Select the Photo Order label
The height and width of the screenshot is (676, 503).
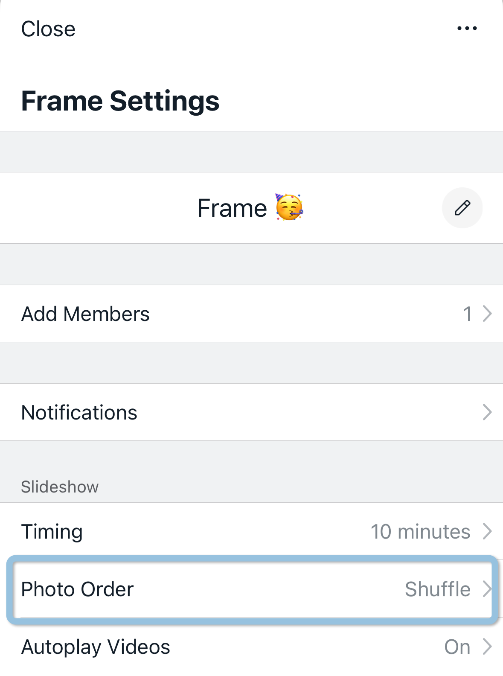click(x=78, y=589)
